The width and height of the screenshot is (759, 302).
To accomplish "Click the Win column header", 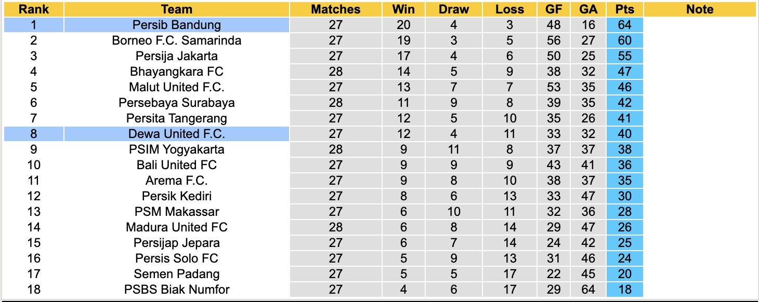I will click(403, 9).
